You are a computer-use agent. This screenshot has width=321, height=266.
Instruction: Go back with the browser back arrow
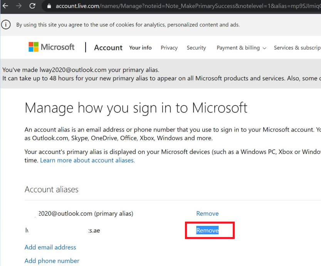(5, 6)
